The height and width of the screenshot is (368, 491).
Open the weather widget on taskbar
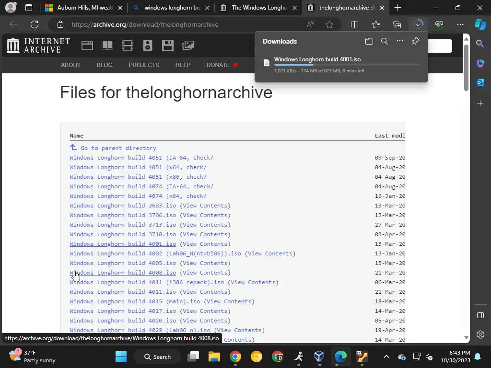(32, 356)
